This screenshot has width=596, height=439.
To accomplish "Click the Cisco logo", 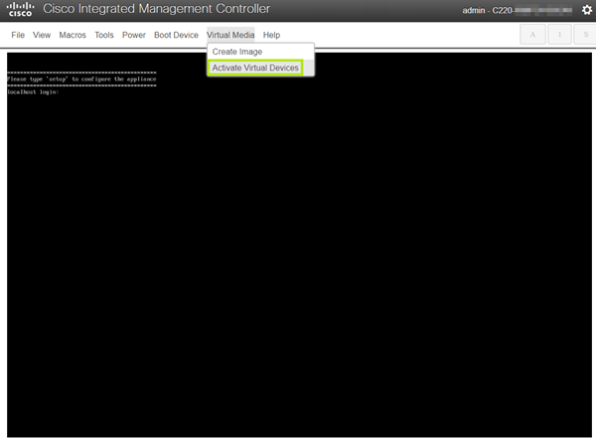I will tap(21, 10).
